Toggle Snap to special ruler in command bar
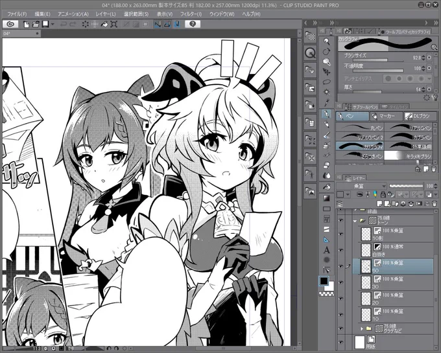This screenshot has width=441, height=353. pyautogui.click(x=167, y=25)
